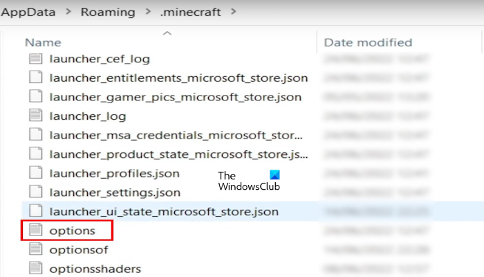Viewport: 484px width, 277px height.
Task: Click the launcher_msa_credentials_microsoft_stor... file icon
Action: coord(36,134)
